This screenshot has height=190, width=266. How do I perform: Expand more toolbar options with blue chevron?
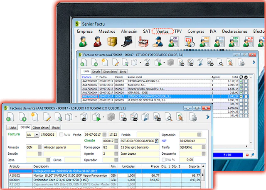pyautogui.click(x=208, y=117)
